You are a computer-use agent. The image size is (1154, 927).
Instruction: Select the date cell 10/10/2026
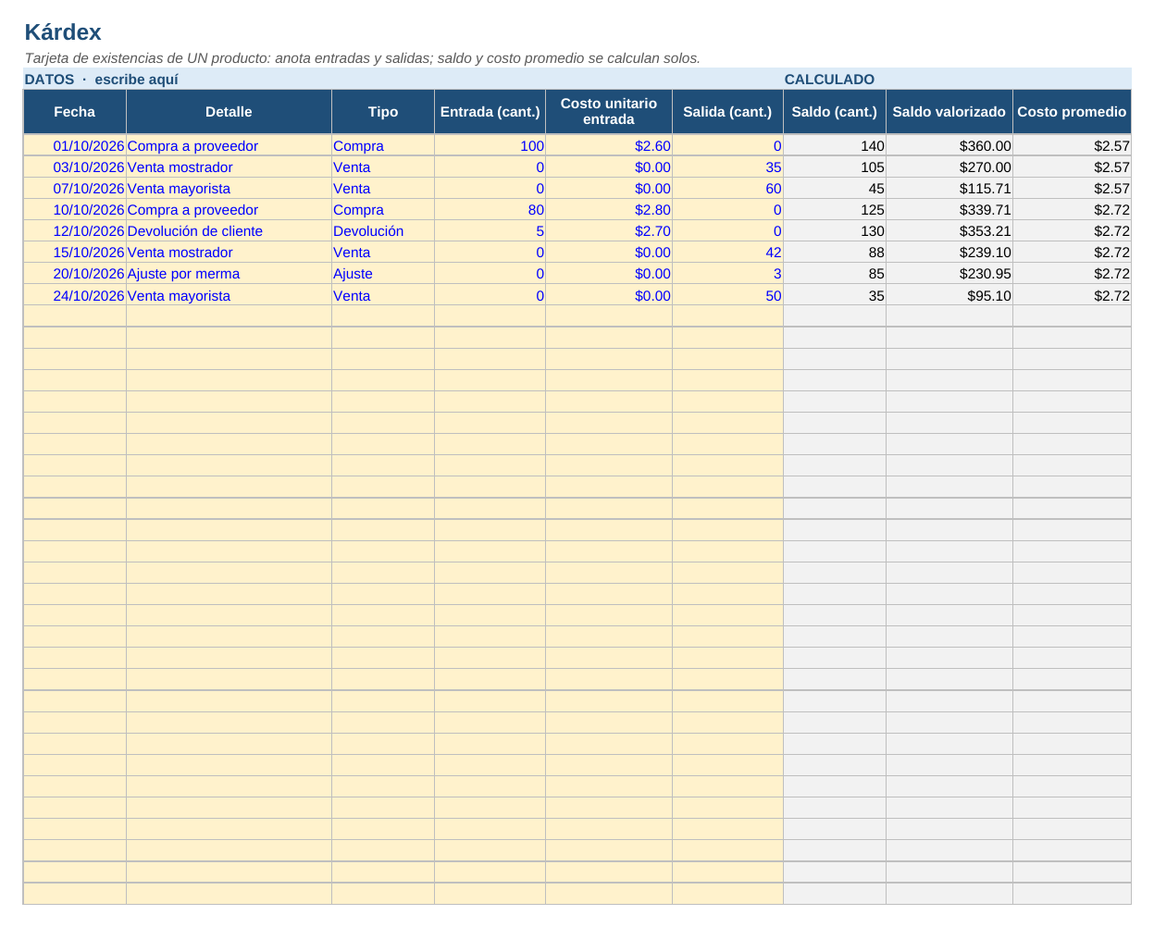[75, 210]
